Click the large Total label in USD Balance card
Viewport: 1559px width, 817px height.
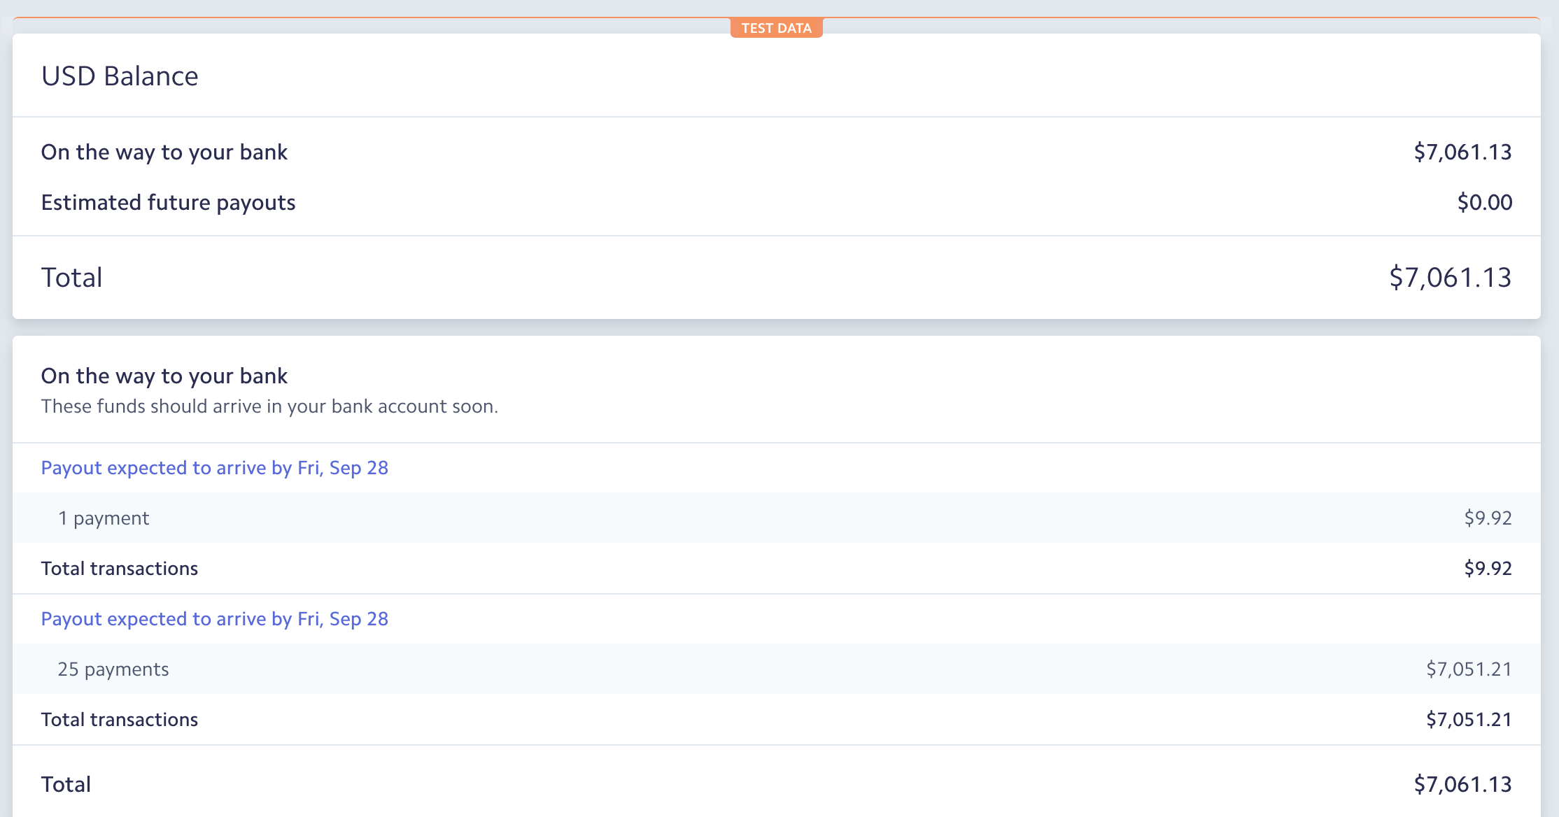(71, 278)
